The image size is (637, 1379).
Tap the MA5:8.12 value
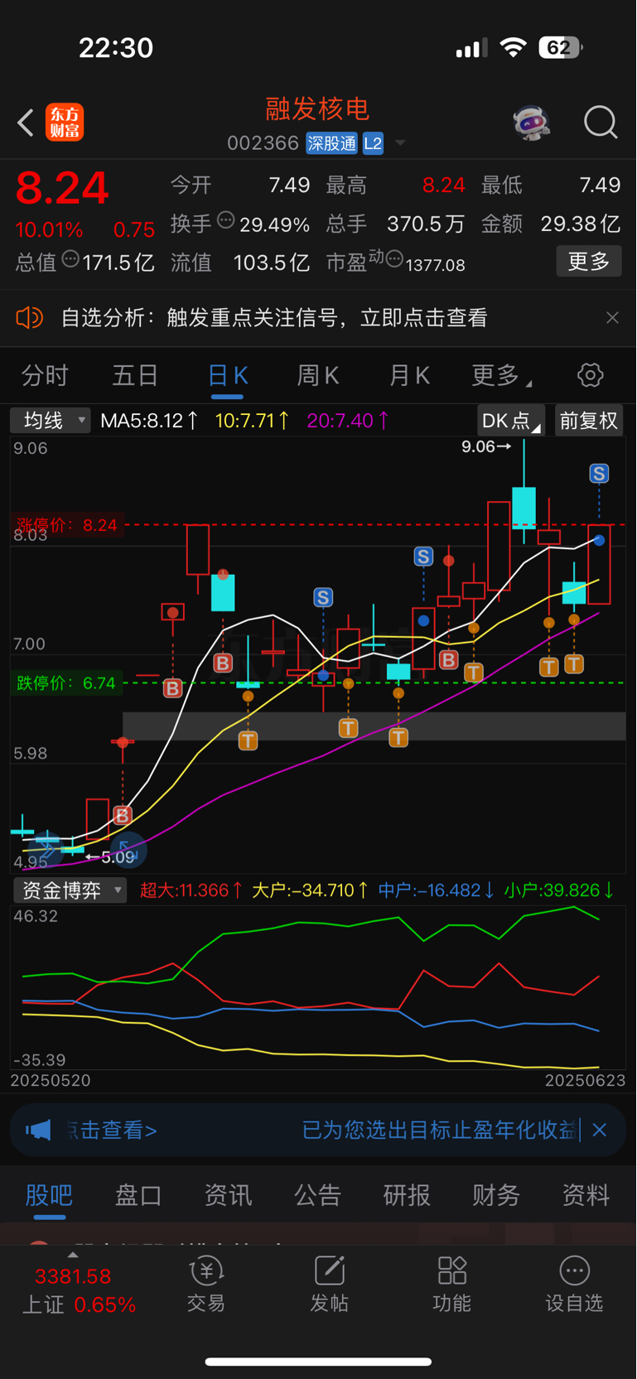pos(149,421)
